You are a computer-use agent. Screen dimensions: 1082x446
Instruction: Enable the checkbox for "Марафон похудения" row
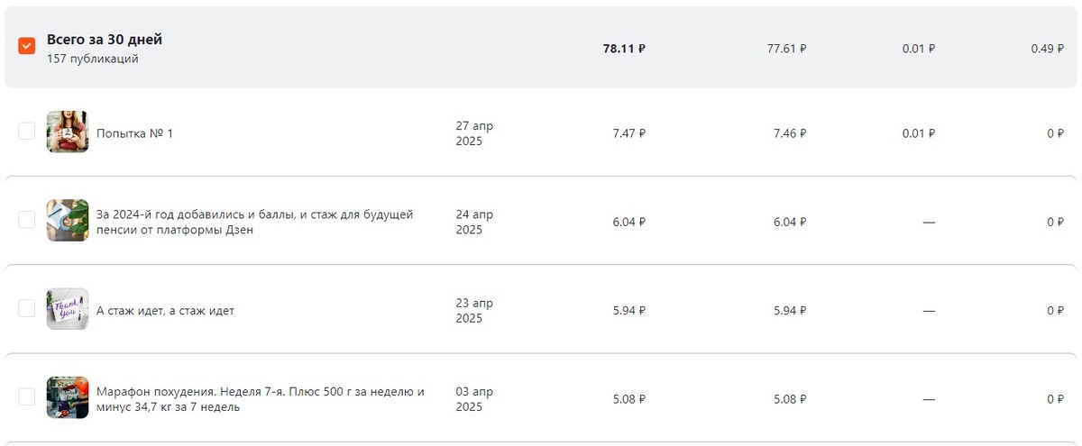coord(27,397)
